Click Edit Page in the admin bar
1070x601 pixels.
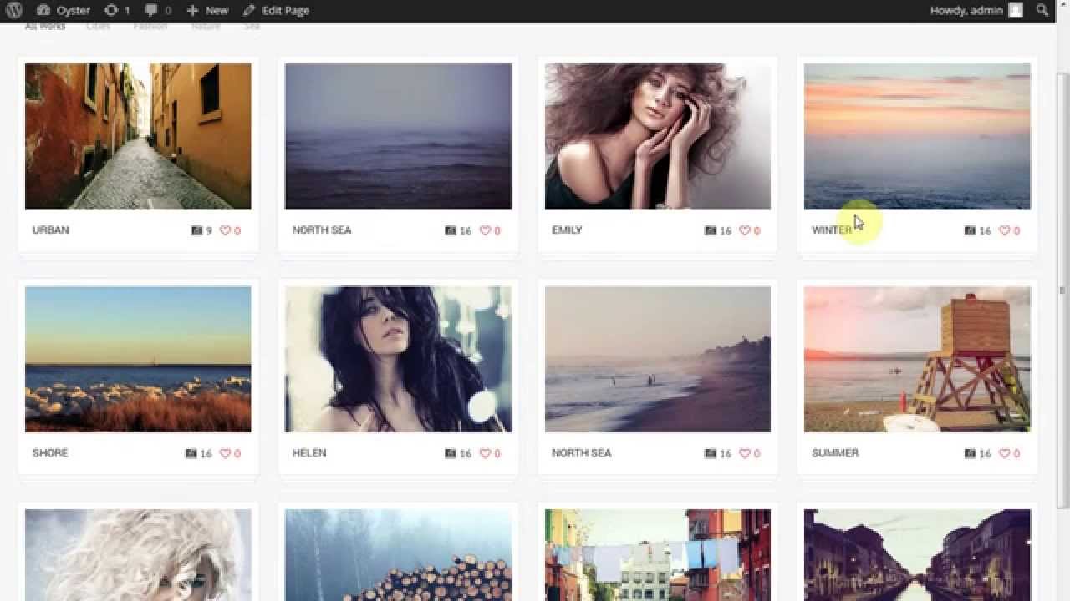pyautogui.click(x=276, y=10)
